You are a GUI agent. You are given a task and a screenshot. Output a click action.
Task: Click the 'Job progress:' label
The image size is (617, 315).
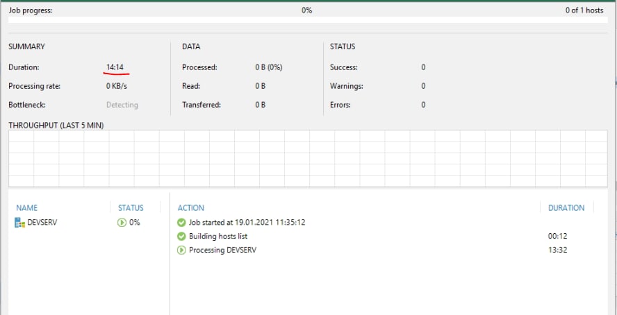point(31,10)
